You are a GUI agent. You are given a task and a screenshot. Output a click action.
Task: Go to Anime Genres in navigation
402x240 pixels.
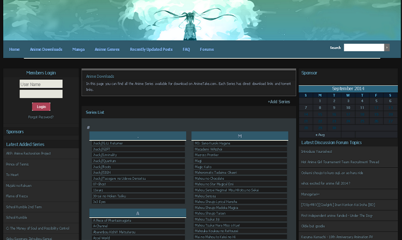point(107,49)
